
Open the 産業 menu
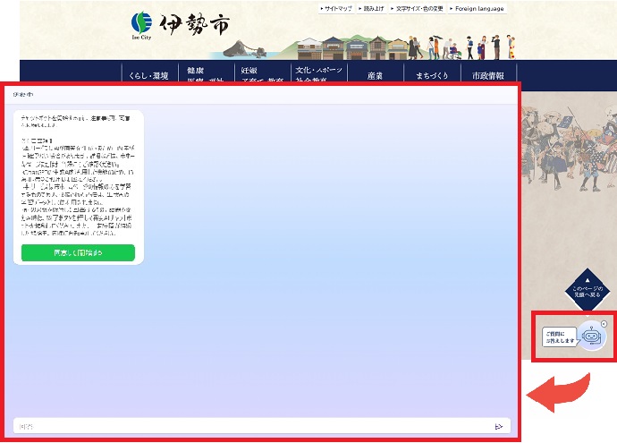pos(375,75)
